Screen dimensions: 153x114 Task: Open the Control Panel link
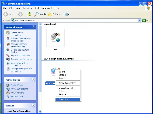(17, 85)
